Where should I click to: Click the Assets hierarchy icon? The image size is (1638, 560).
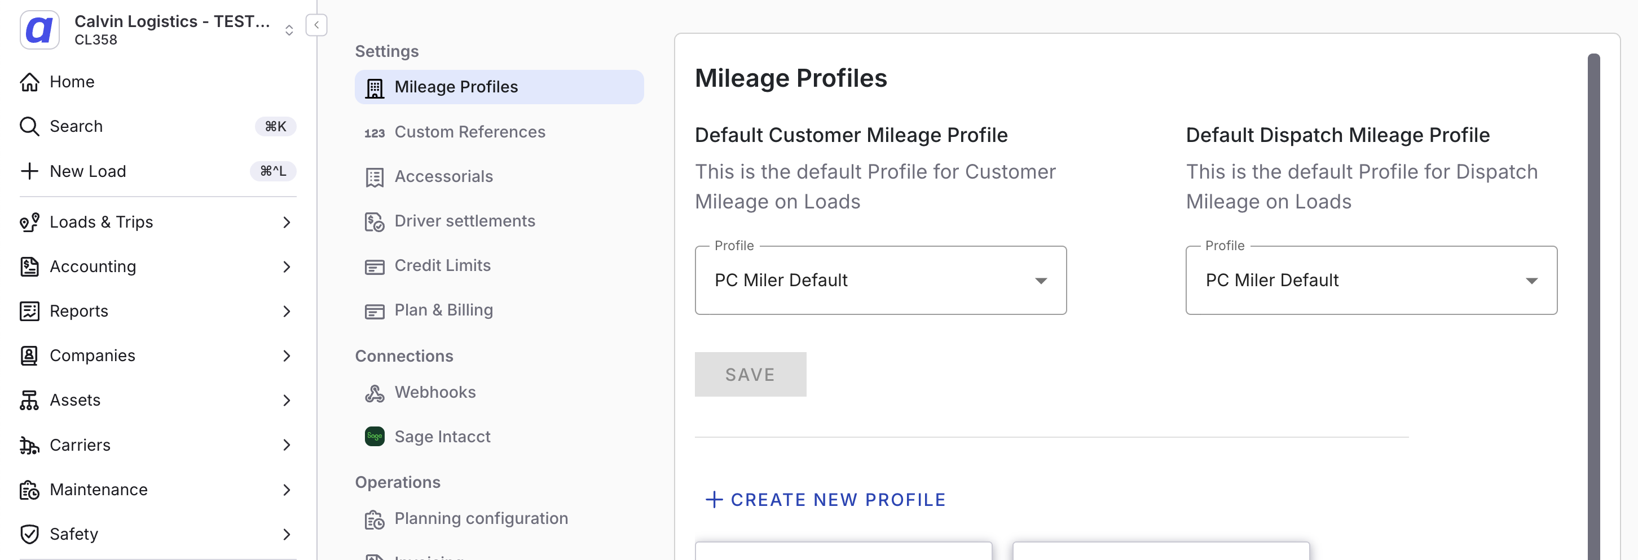[x=29, y=400]
